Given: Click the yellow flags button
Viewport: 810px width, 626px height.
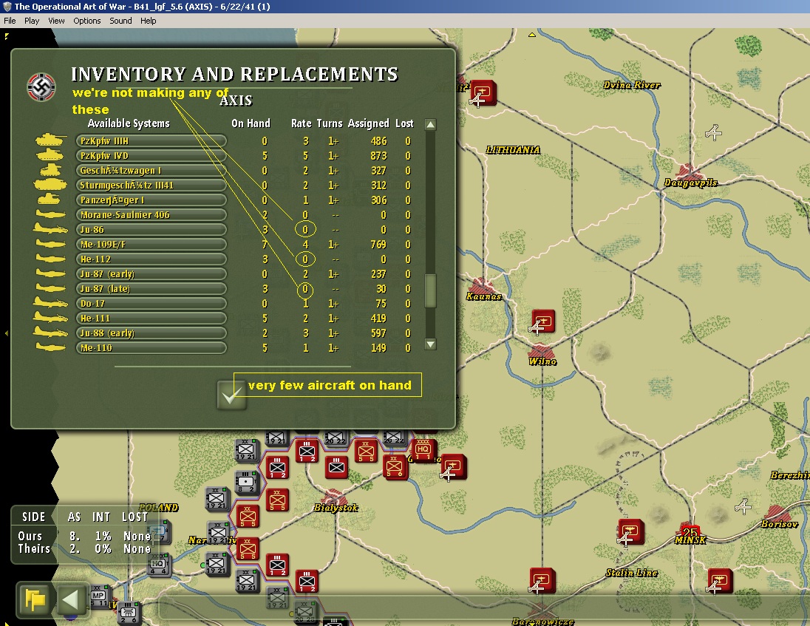Looking at the screenshot, I should pos(35,599).
